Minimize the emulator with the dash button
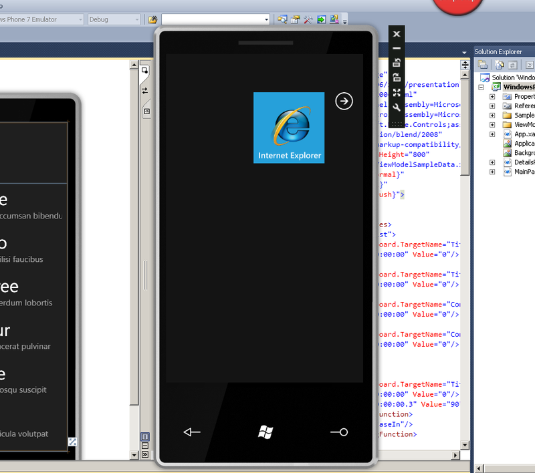Viewport: 535px width, 473px height. point(397,48)
